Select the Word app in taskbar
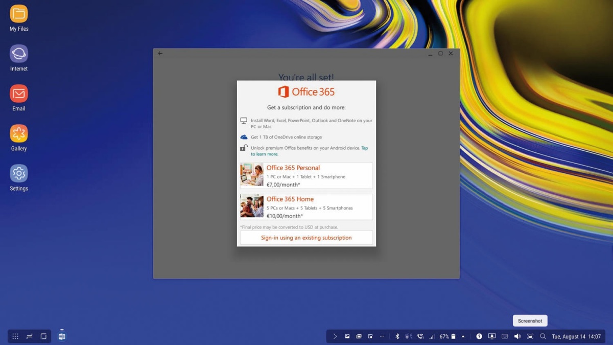 [62, 336]
